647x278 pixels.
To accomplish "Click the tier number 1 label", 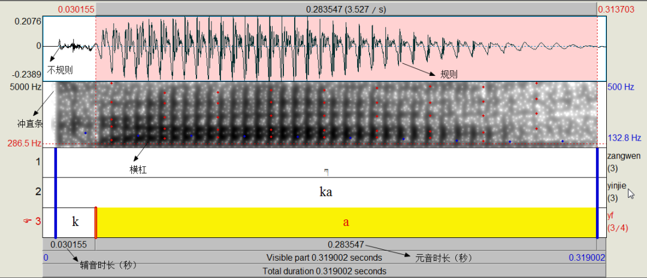I will click(38, 162).
